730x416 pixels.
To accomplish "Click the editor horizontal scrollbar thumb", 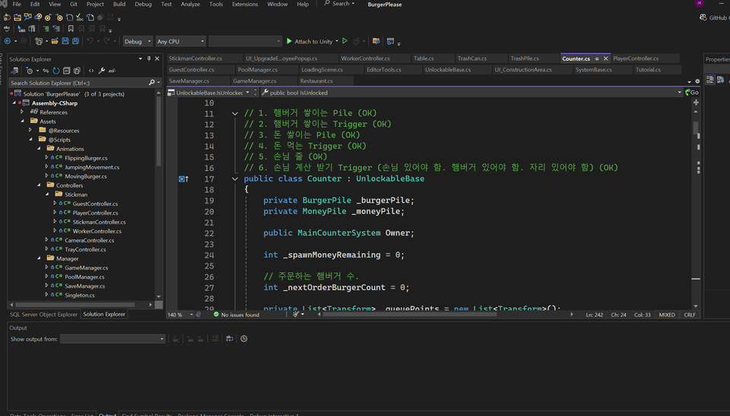I will (410, 315).
